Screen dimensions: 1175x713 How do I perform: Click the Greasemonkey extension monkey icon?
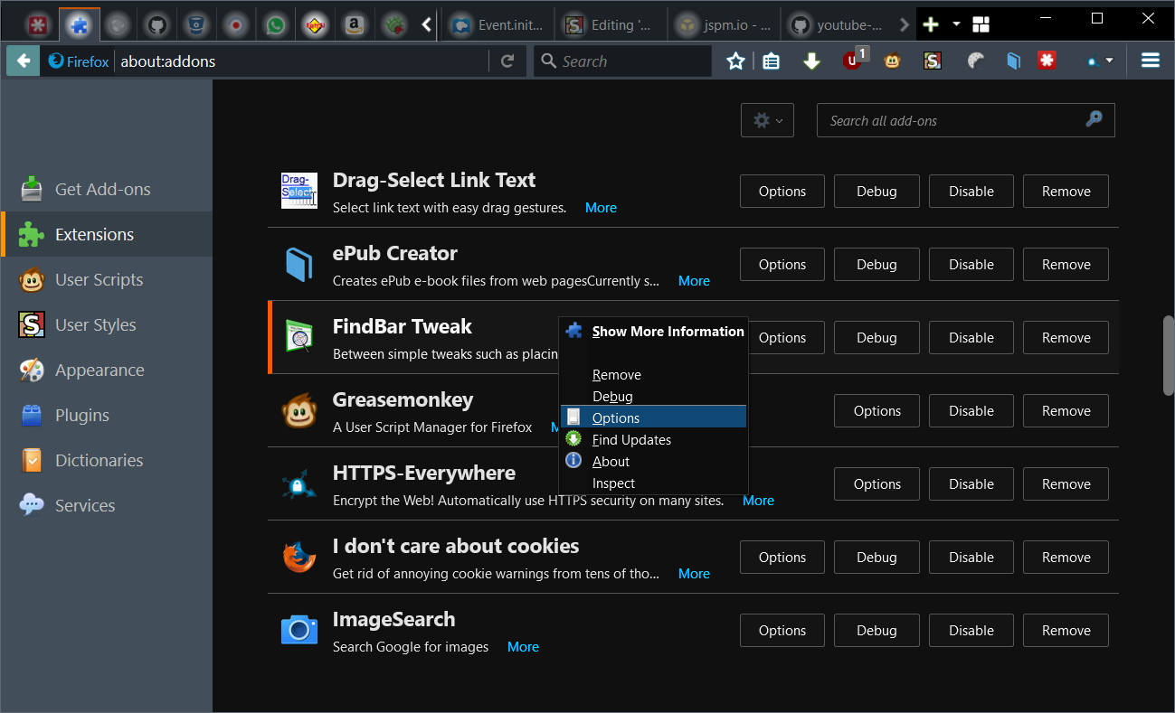(298, 410)
